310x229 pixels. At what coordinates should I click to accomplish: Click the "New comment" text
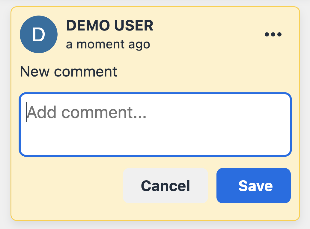[68, 71]
